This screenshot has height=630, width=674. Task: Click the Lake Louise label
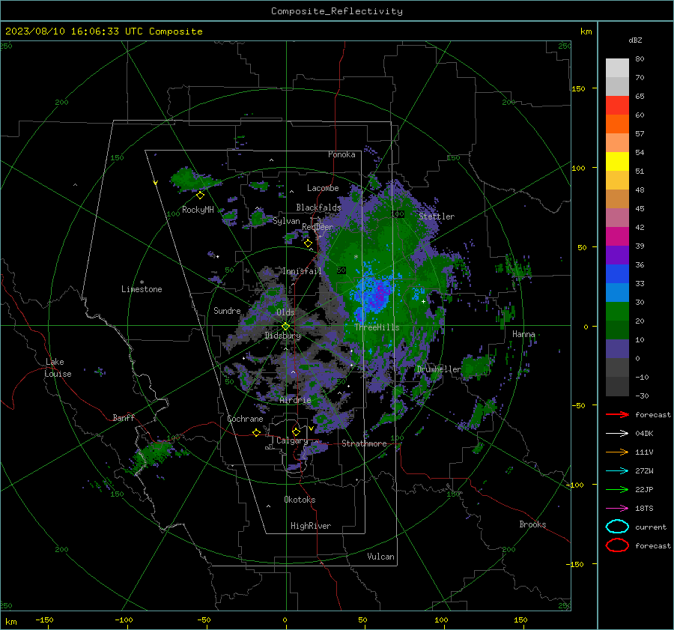click(58, 368)
